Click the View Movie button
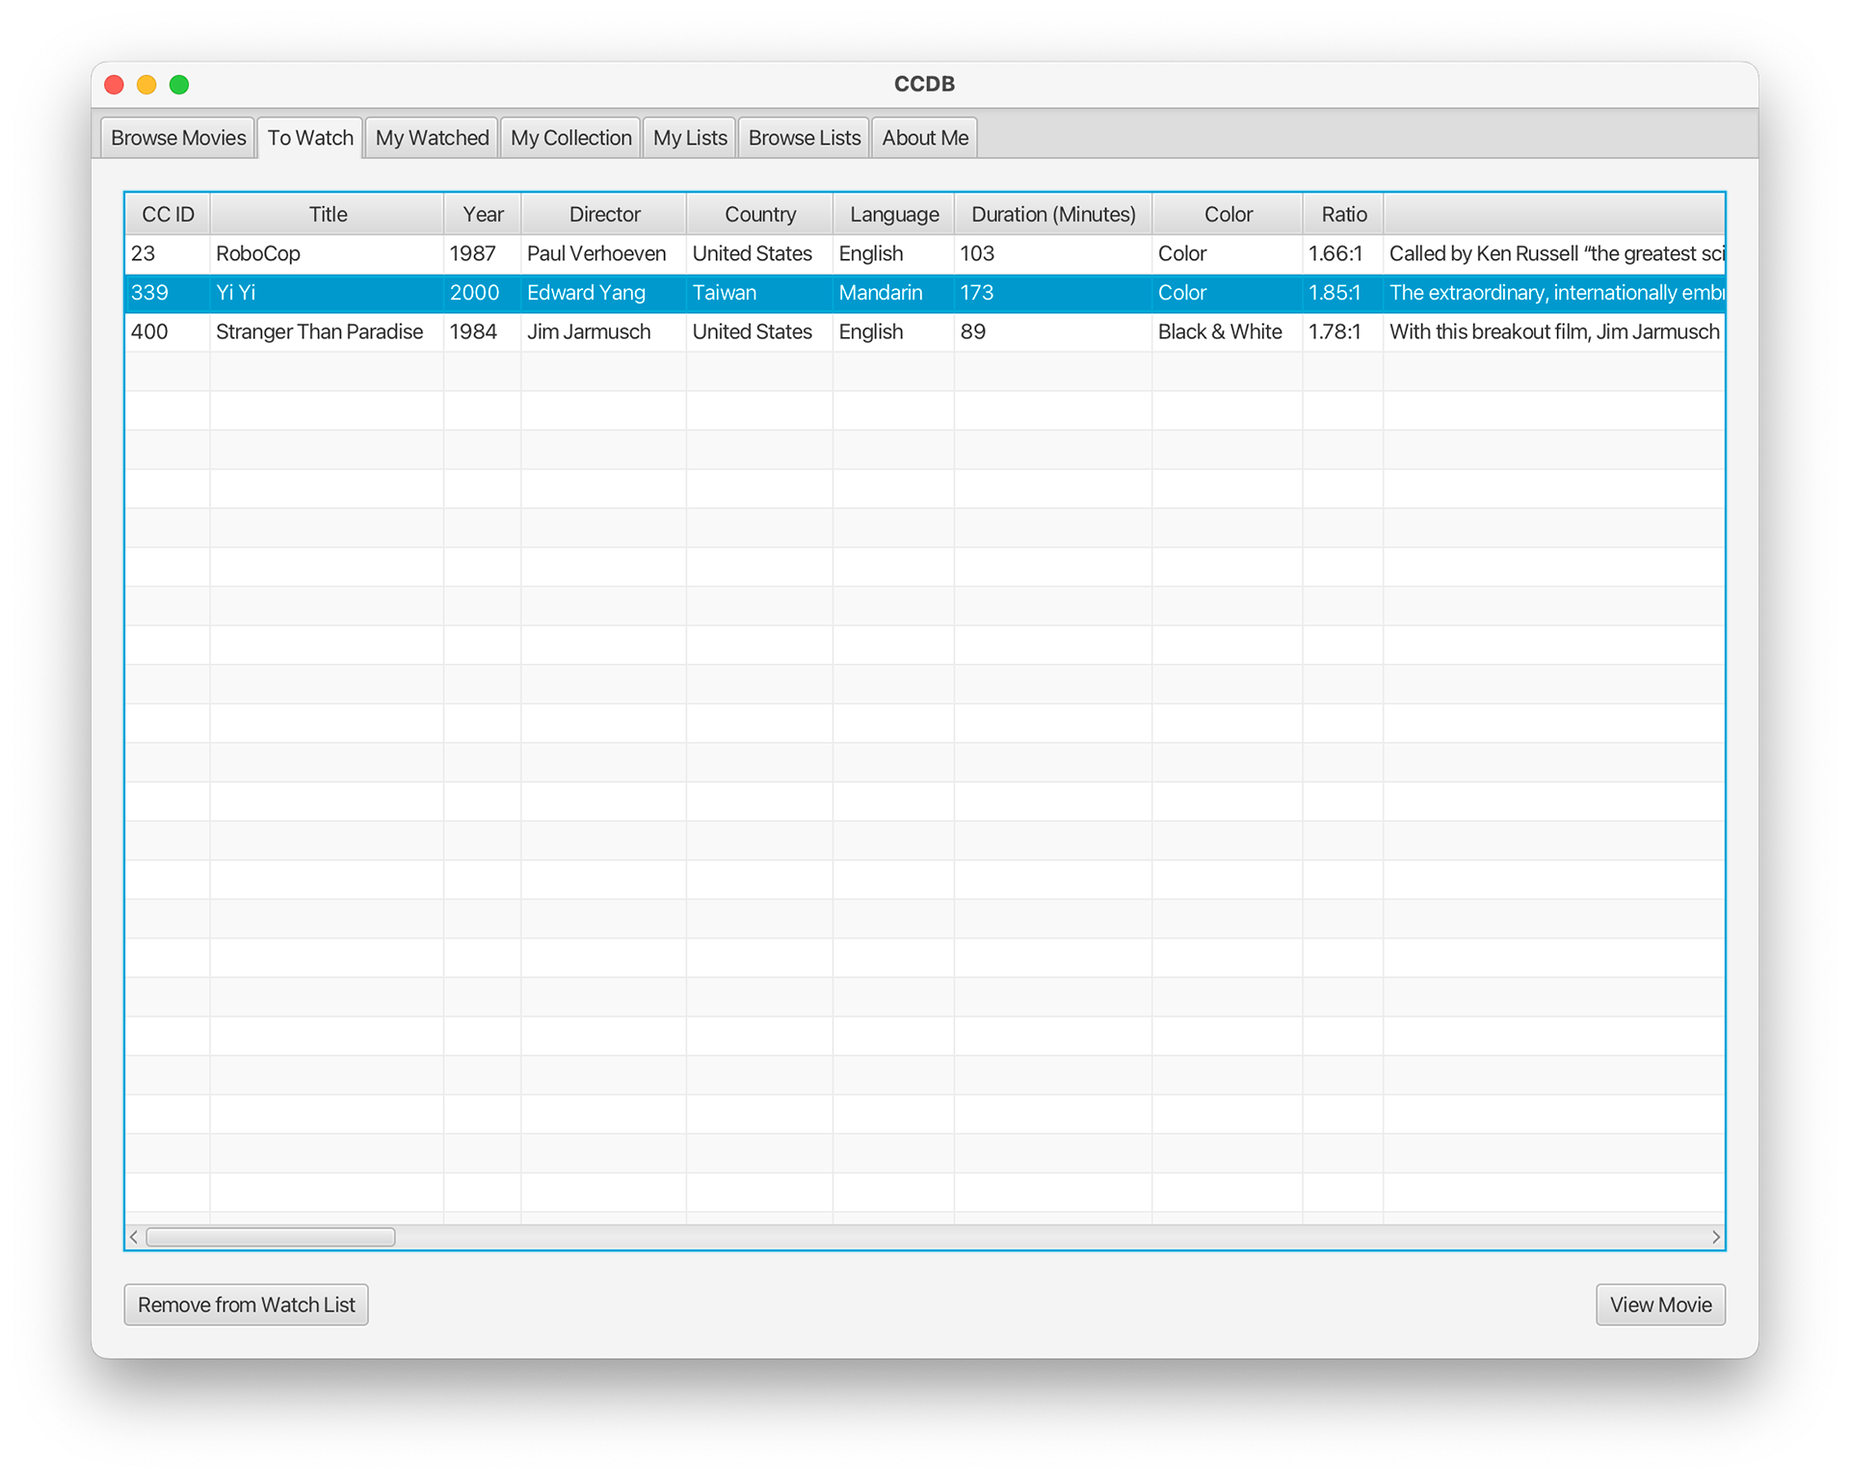 pos(1660,1305)
